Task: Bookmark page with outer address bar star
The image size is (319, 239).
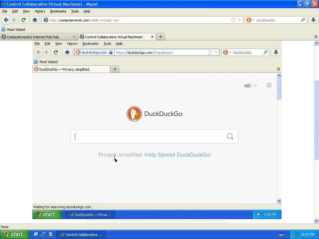Action: click(233, 20)
